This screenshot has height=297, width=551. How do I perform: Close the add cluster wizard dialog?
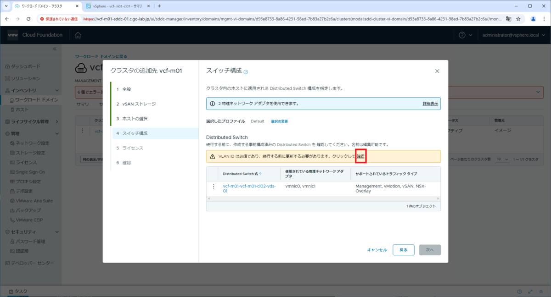click(437, 71)
